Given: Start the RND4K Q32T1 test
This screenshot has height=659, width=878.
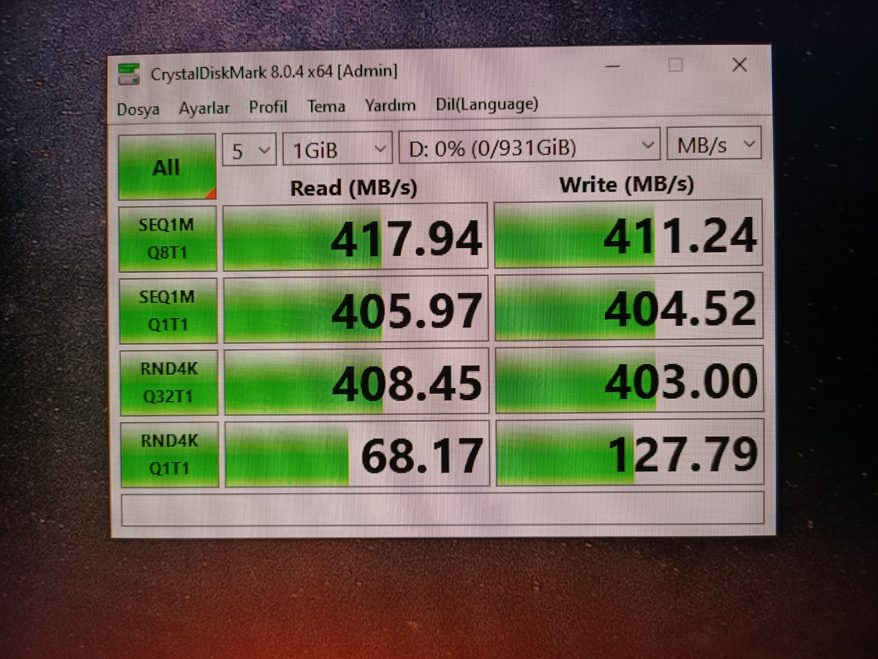Looking at the screenshot, I should point(168,382).
